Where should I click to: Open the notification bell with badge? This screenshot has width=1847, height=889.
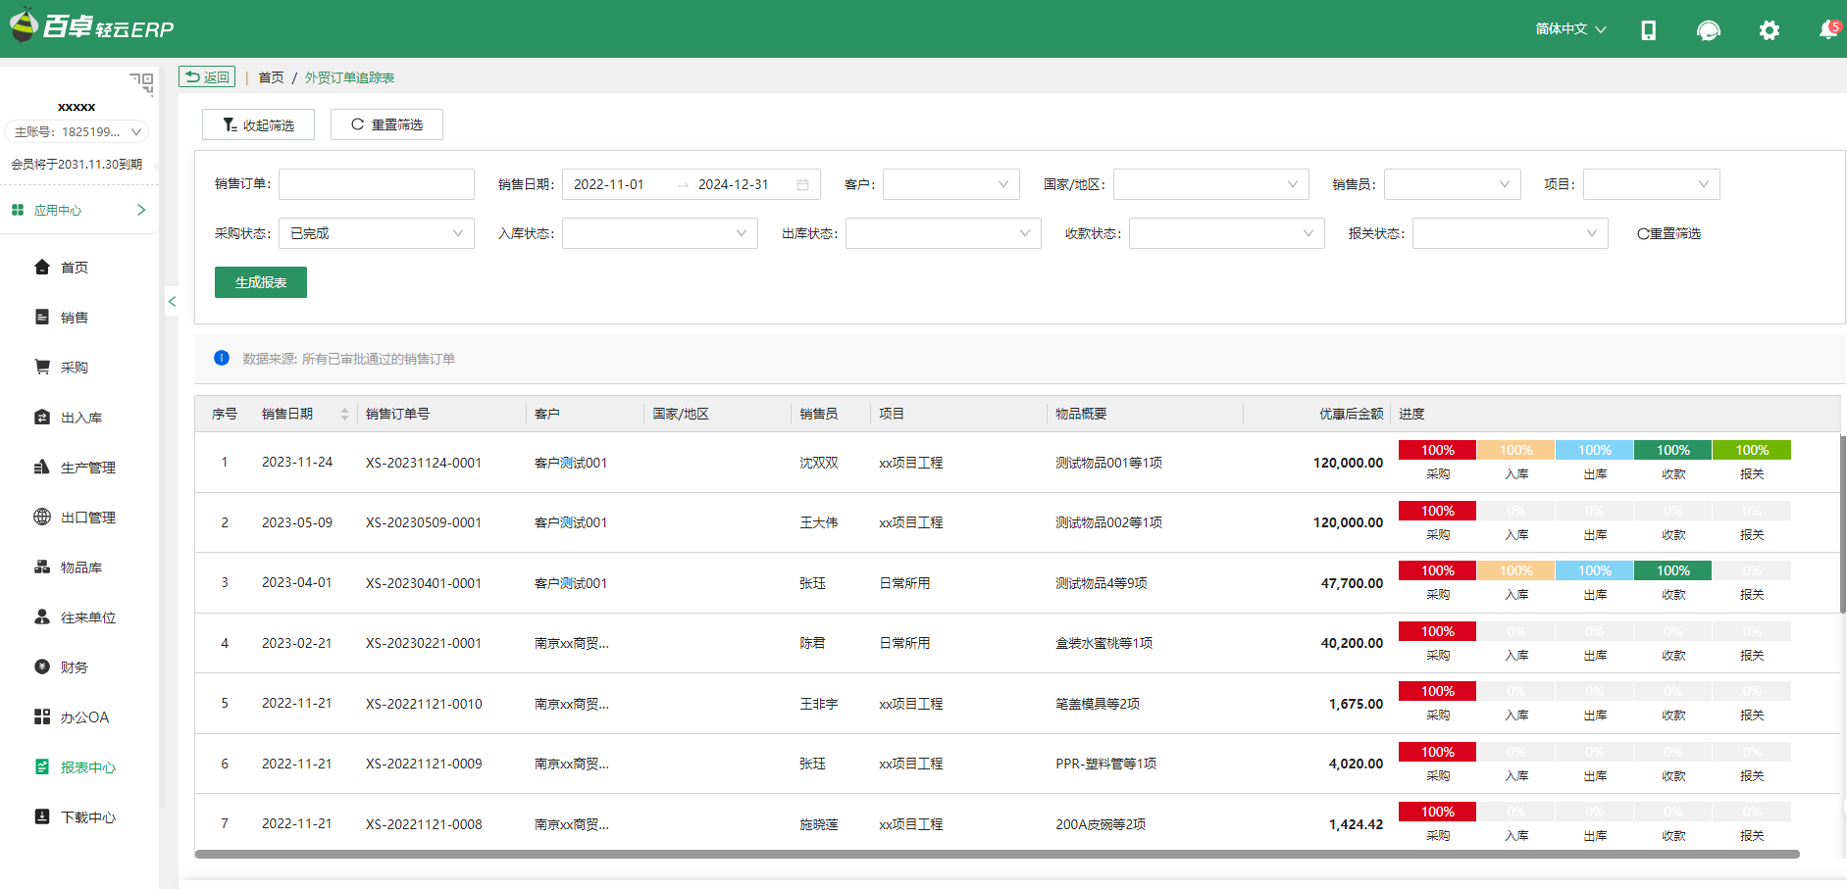pyautogui.click(x=1828, y=29)
